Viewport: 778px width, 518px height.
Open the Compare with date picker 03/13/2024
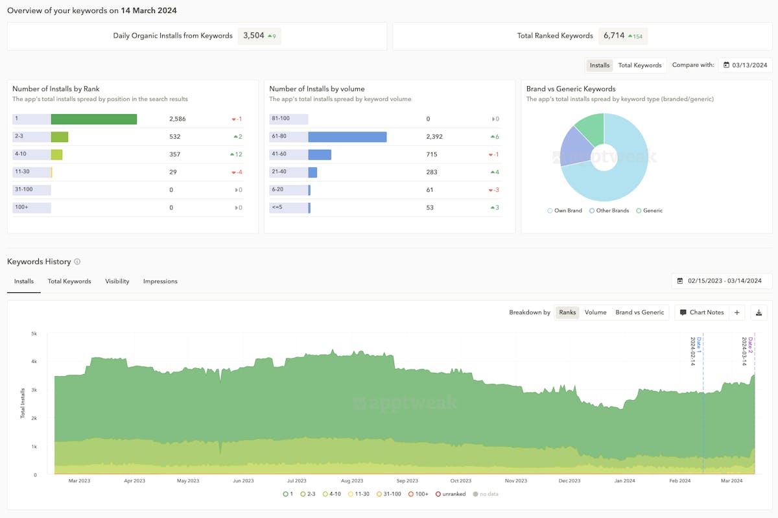tap(748, 65)
